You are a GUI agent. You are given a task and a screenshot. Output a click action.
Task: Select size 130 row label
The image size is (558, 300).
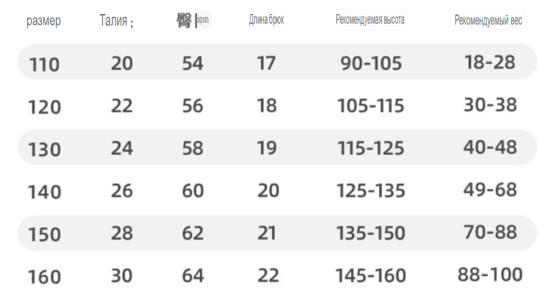[x=45, y=150]
